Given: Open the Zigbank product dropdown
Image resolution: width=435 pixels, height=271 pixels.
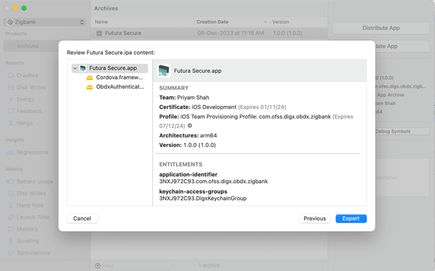Looking at the screenshot, I should click(x=45, y=22).
